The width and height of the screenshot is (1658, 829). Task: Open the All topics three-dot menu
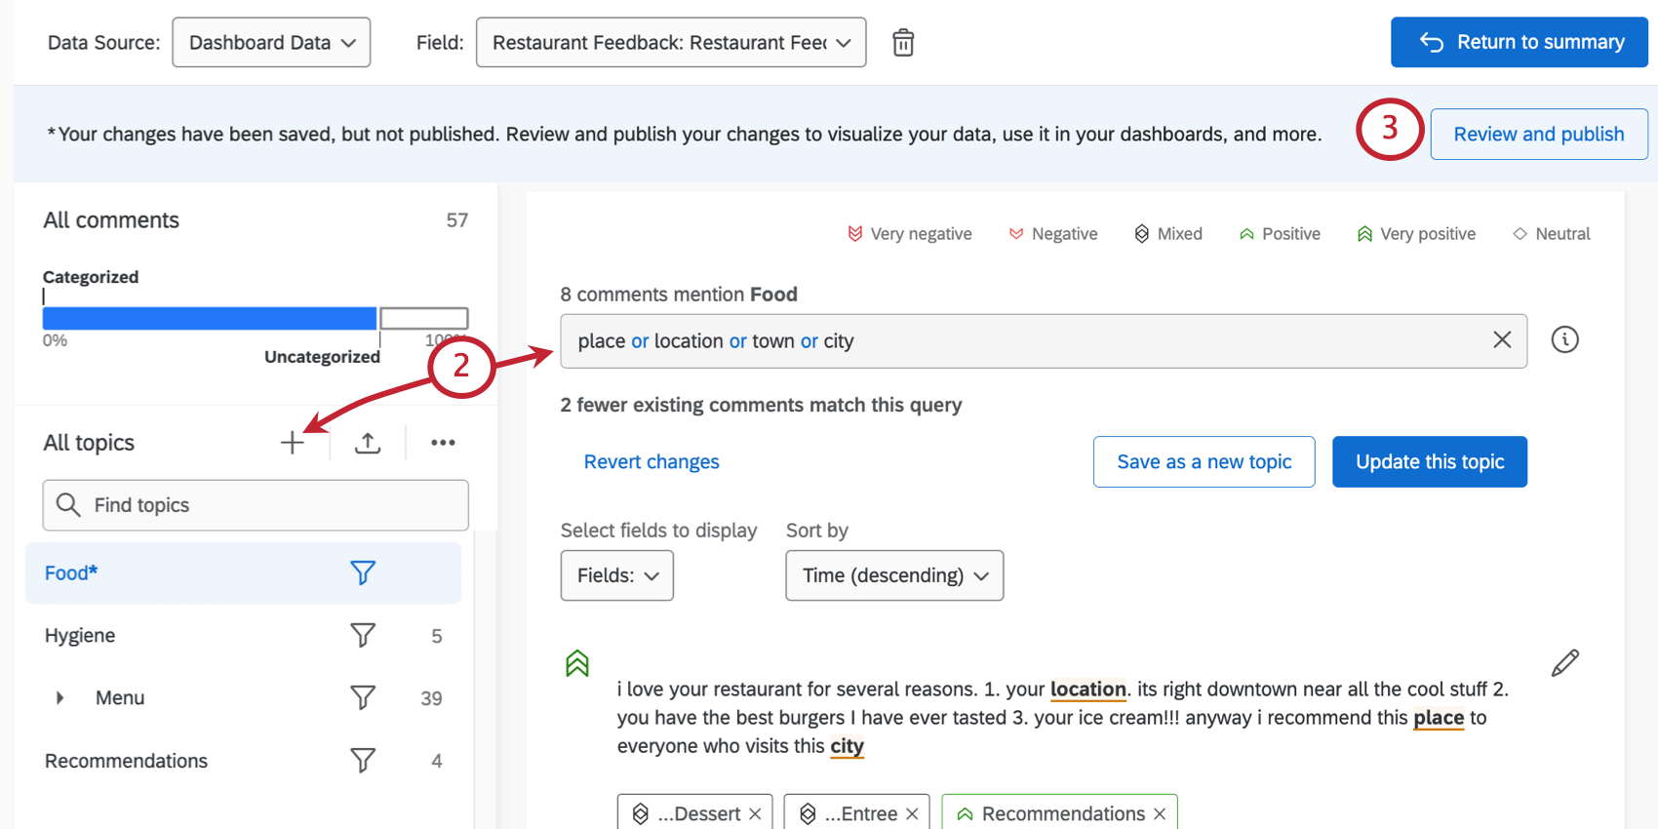(443, 443)
